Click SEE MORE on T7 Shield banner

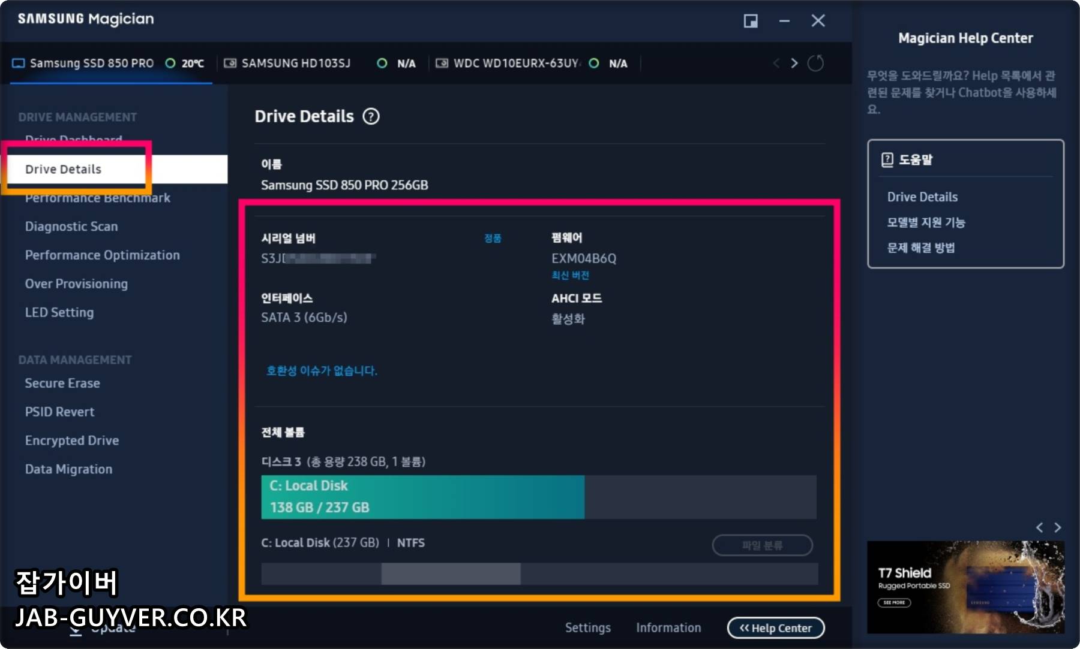(x=894, y=602)
